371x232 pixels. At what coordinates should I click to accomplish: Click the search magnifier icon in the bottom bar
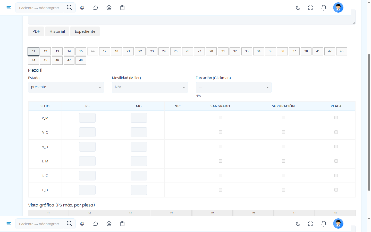tap(69, 223)
